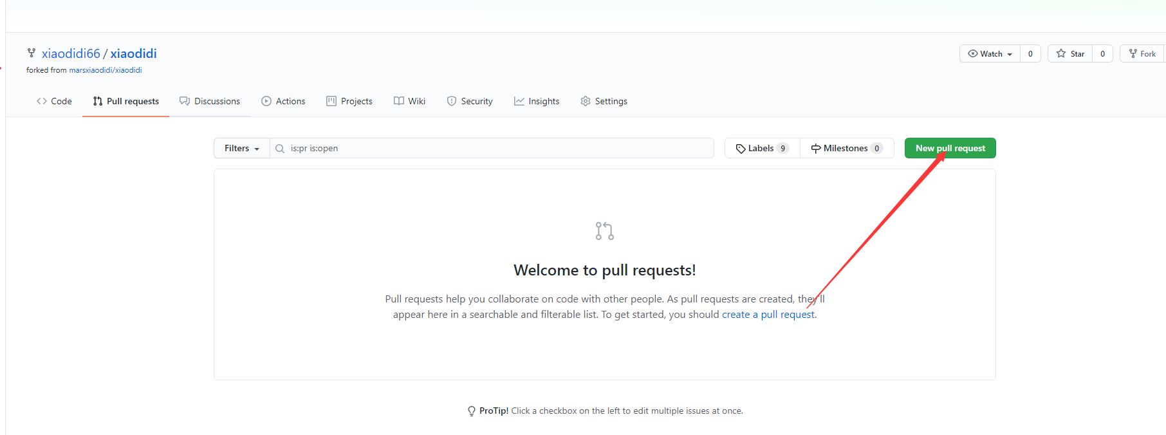Viewport: 1166px width, 435px height.
Task: Expand the Watch dropdown arrow
Action: tap(1010, 54)
